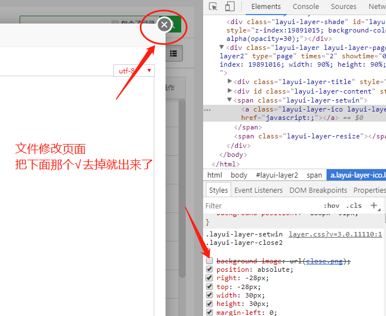Select the Properties sub-tab

tap(369, 190)
